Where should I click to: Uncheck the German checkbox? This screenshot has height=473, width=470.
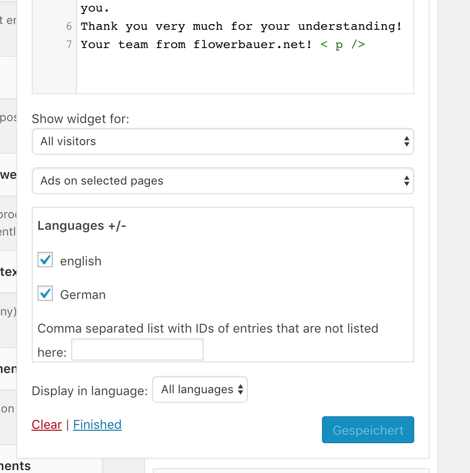coord(45,294)
